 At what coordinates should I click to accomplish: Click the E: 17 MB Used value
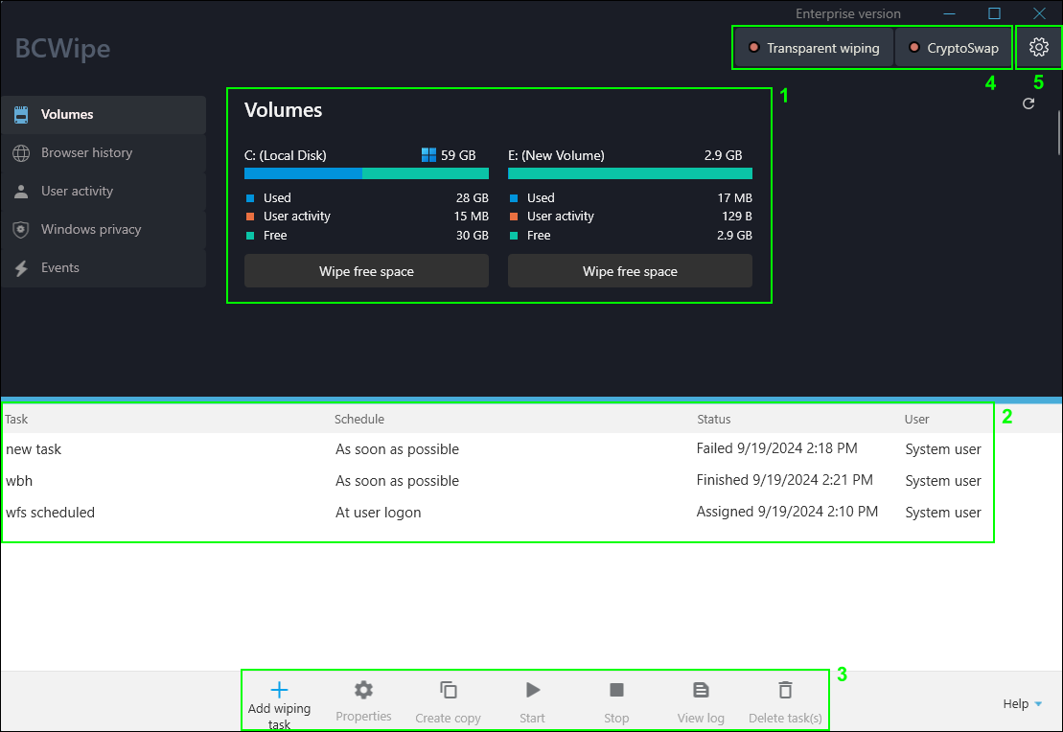tap(735, 198)
